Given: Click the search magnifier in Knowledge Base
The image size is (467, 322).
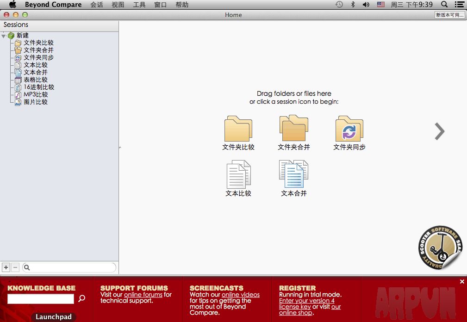Looking at the screenshot, I should pos(82,298).
